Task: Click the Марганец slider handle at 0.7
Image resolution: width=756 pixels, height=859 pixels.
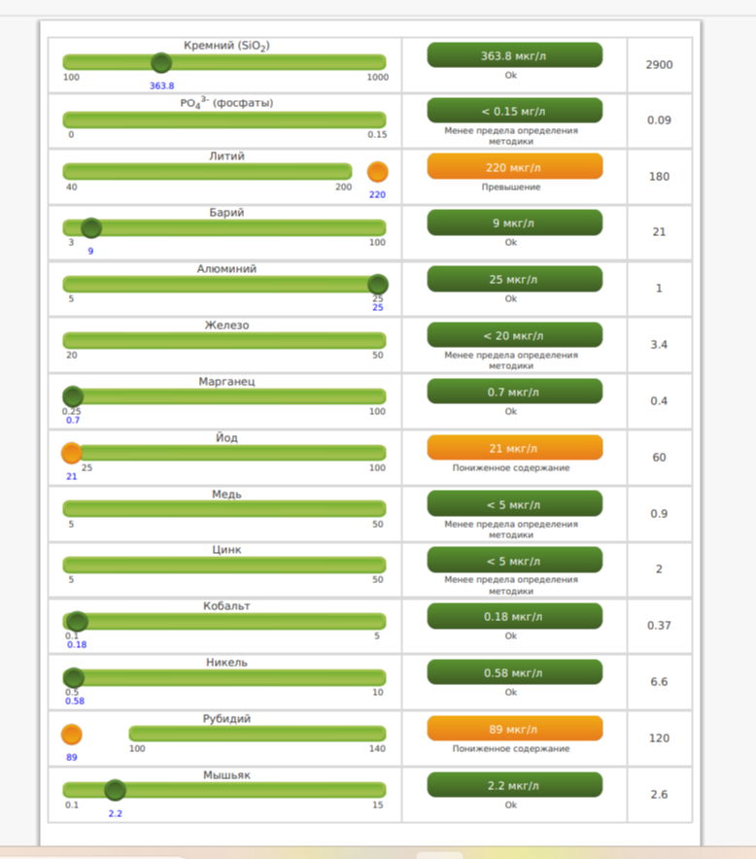Action: point(73,396)
